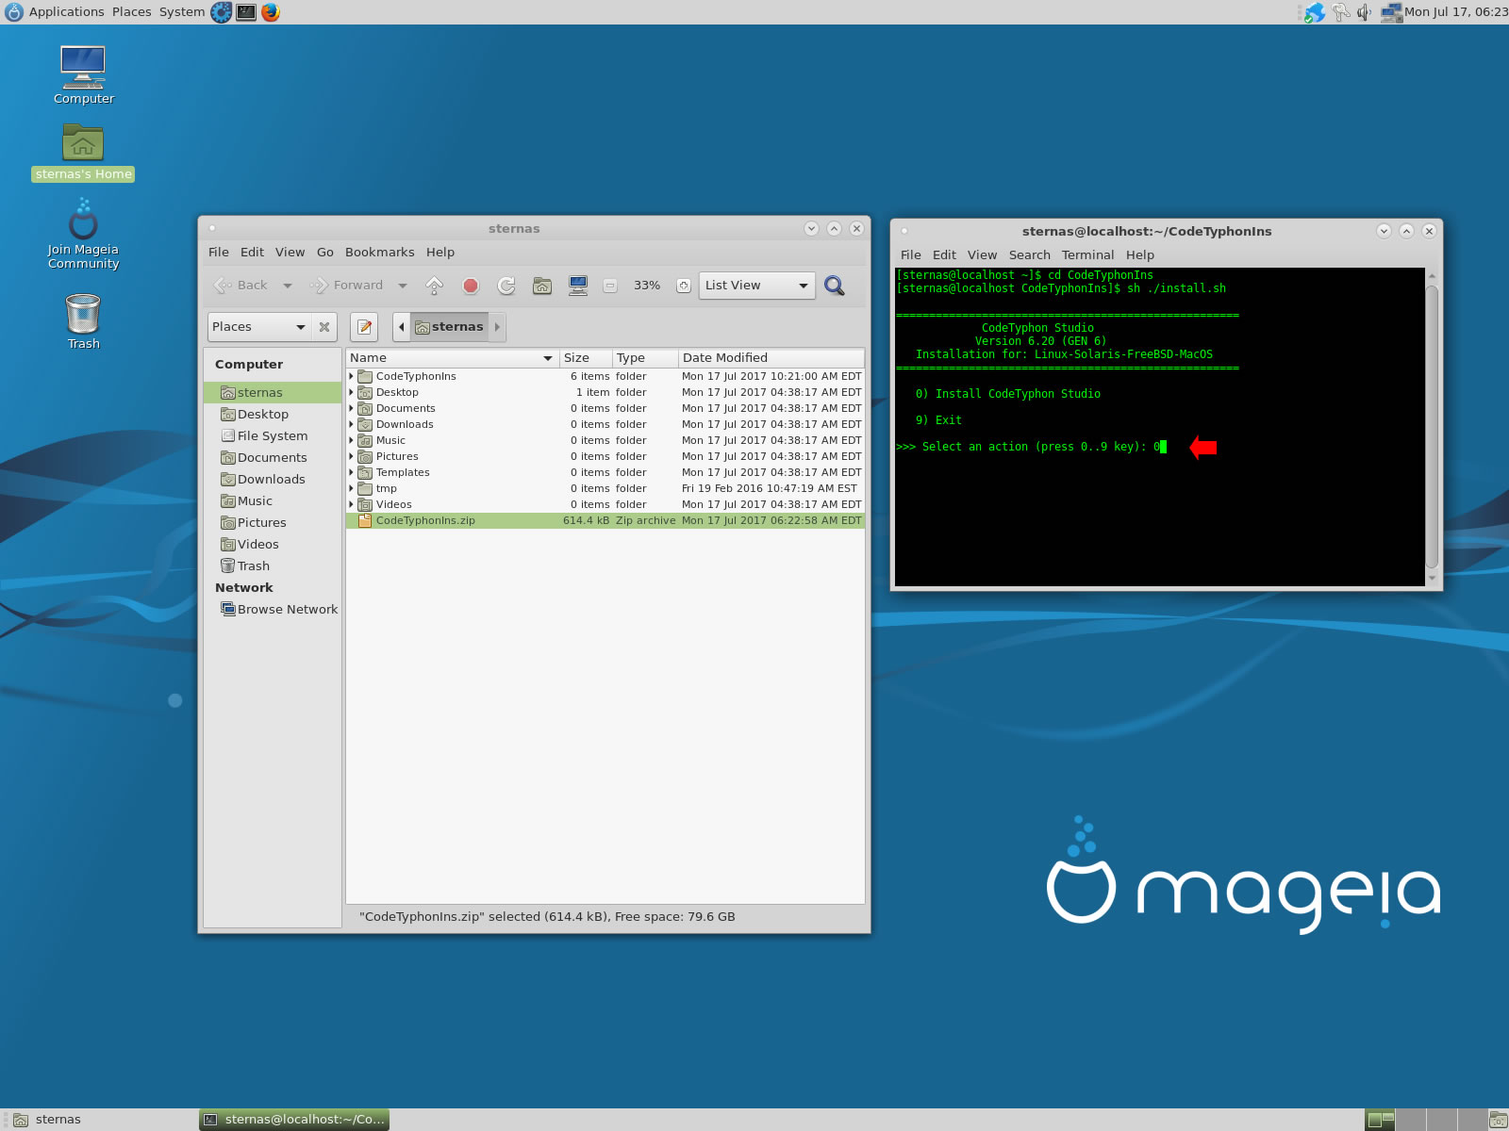Sort by Date Modified column header
The width and height of the screenshot is (1509, 1131).
pos(771,358)
